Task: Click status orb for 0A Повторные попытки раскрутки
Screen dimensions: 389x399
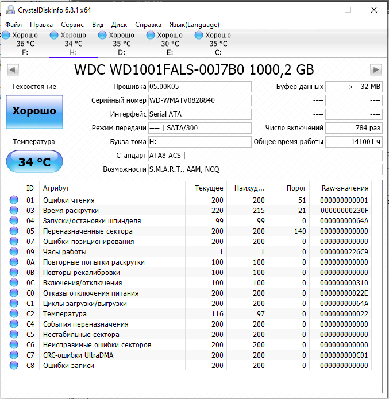Action: [x=14, y=262]
